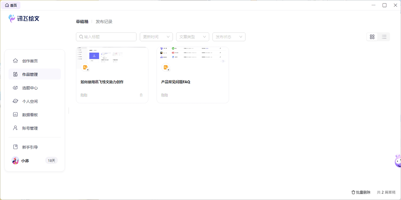Open 创作首页 from the sidebar
This screenshot has width=401, height=200.
coord(30,61)
